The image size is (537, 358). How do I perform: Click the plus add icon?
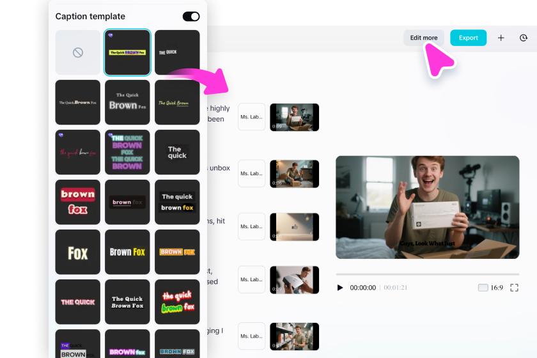pos(501,38)
